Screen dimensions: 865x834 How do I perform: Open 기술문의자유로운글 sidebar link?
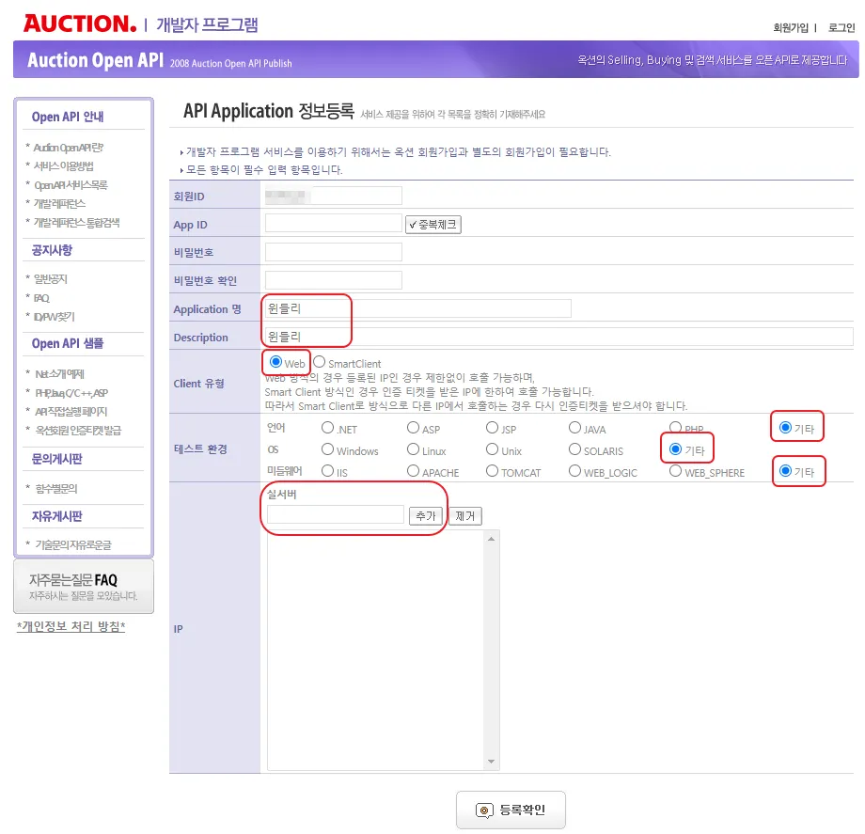click(73, 545)
